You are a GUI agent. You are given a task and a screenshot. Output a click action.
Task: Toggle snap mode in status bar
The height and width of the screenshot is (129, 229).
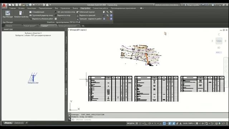[x=140, y=123]
